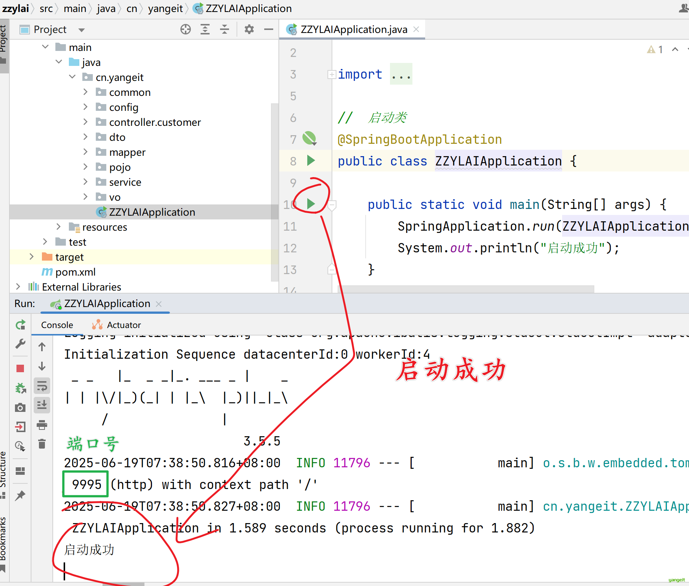Stop the running application with red square
Viewport: 689px width, 586px height.
coord(21,368)
